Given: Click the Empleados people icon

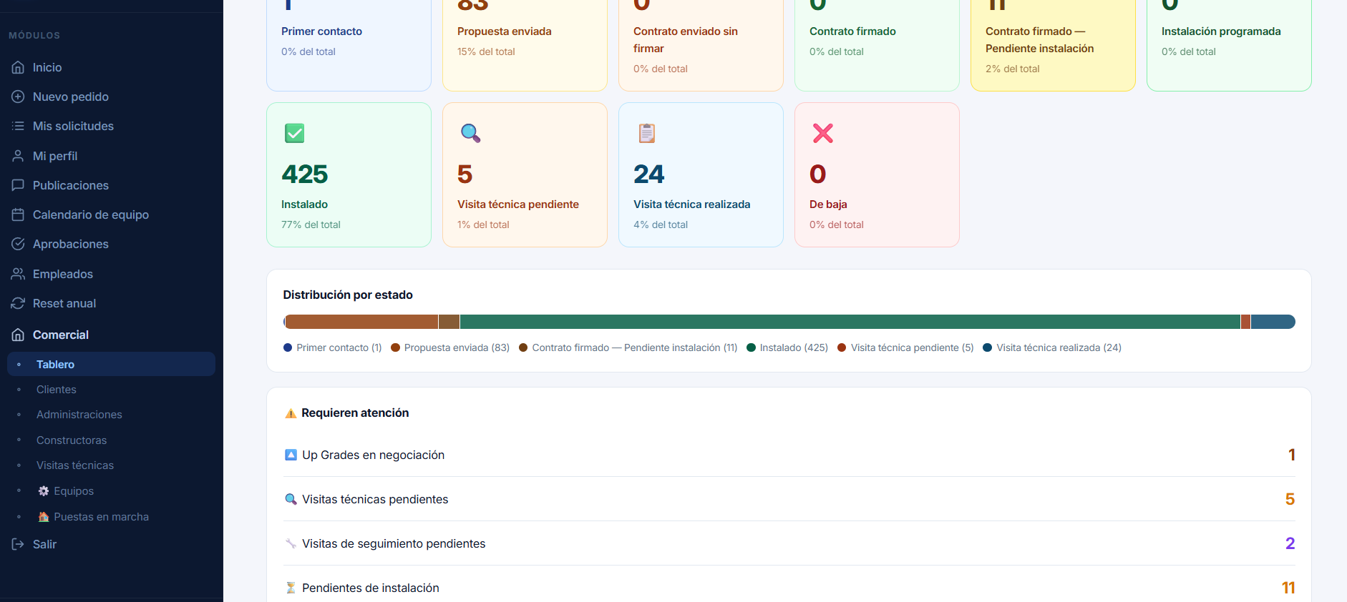Looking at the screenshot, I should tap(18, 274).
